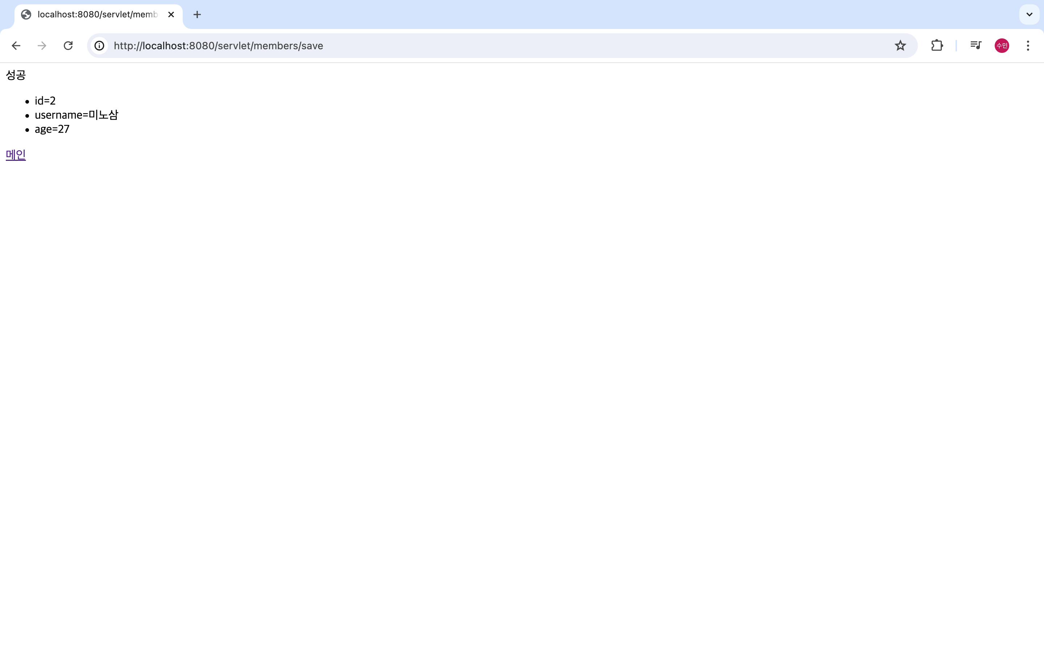
Task: Close the localhost:8080 tab
Action: (x=171, y=14)
